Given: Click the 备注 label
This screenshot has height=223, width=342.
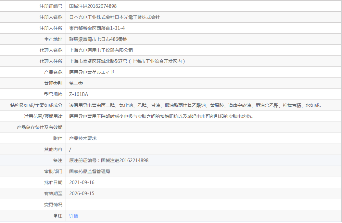Looking at the screenshot, I should [x=58, y=160].
